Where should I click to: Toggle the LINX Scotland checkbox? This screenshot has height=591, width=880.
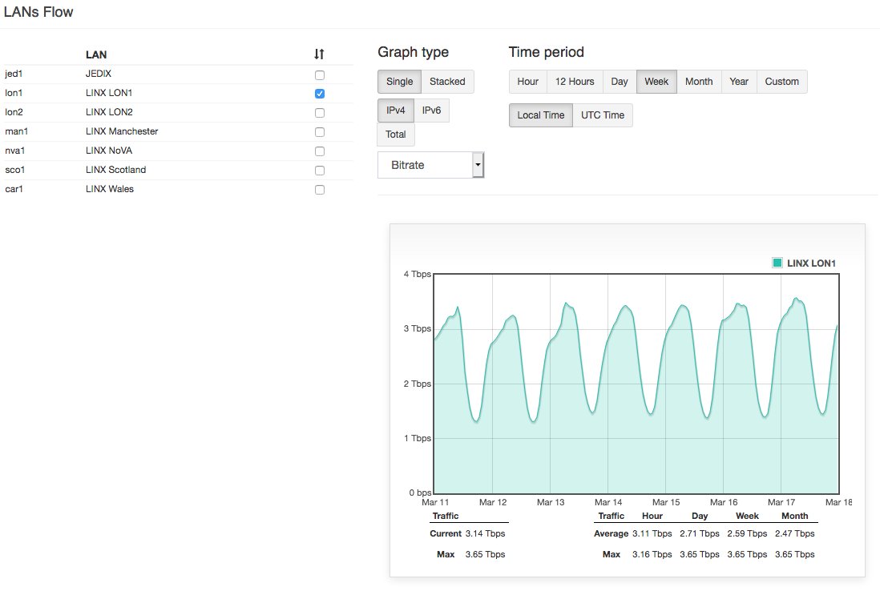pos(319,171)
